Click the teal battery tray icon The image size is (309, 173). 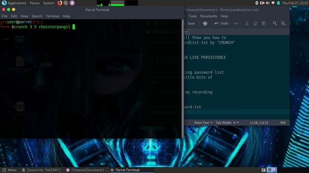click(278, 3)
